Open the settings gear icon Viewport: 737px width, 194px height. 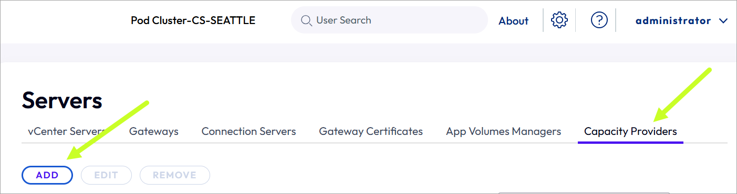coord(559,20)
